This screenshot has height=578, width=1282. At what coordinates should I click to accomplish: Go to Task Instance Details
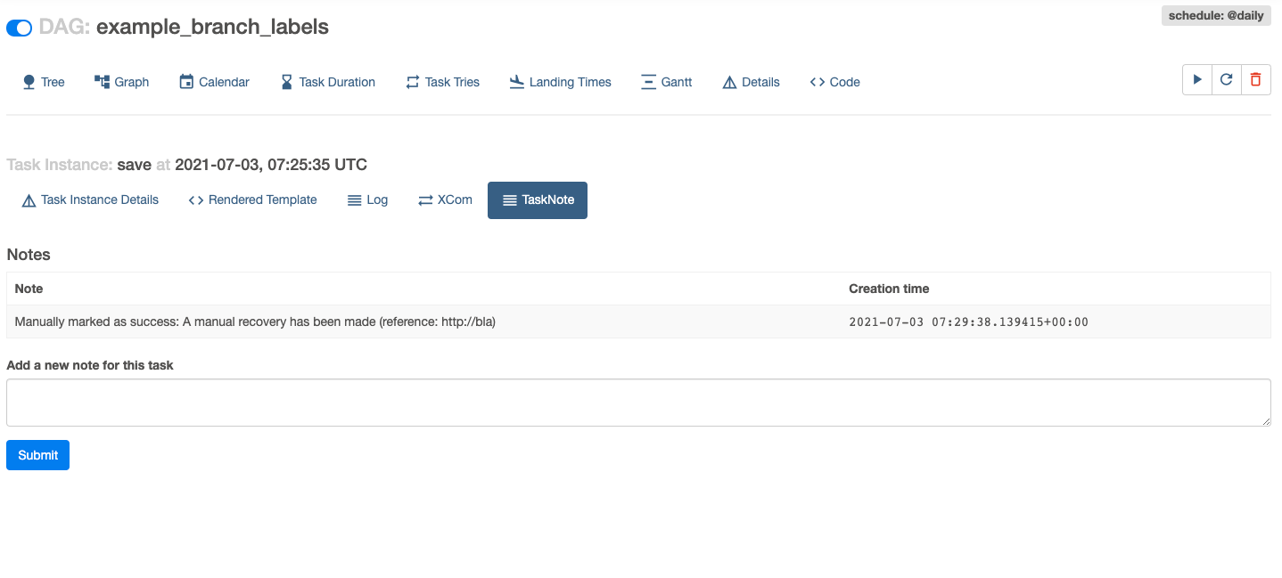tap(90, 199)
